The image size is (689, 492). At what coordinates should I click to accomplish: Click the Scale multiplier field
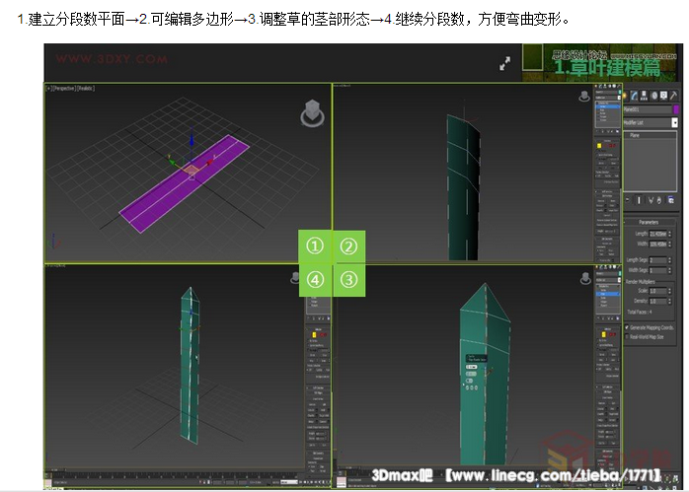657,291
